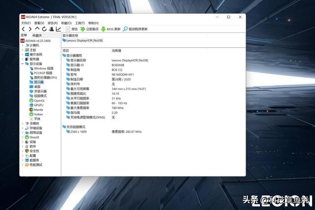
Task: Open the 报告 report toolbar button
Action: [x=71, y=29]
